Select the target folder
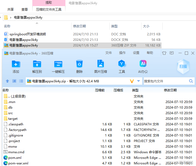This screenshot has width=196, height=166. tap(13, 119)
